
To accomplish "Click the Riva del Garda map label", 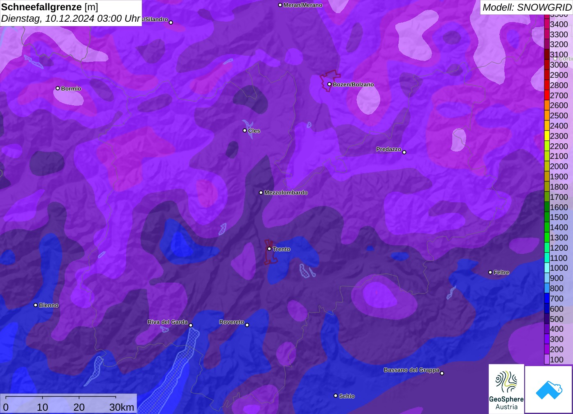I will pos(167,322).
